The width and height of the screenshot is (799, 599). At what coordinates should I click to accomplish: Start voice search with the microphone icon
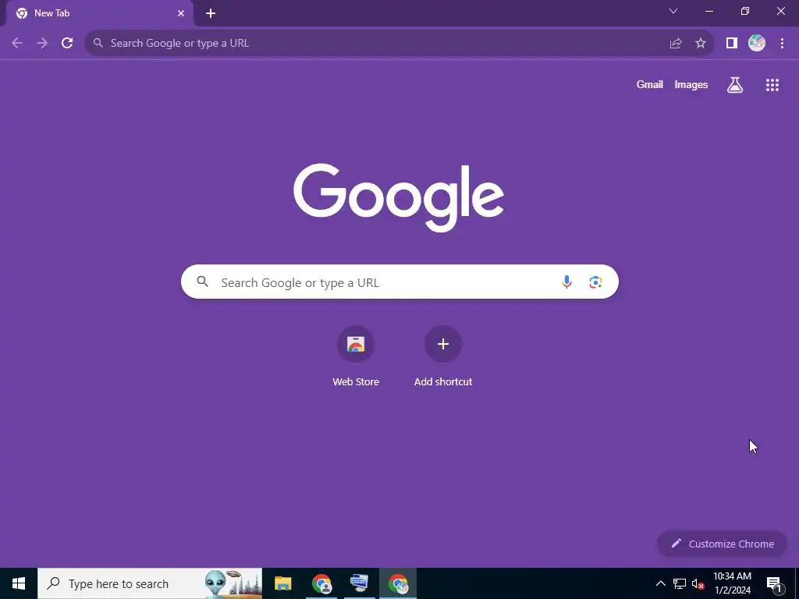point(566,282)
